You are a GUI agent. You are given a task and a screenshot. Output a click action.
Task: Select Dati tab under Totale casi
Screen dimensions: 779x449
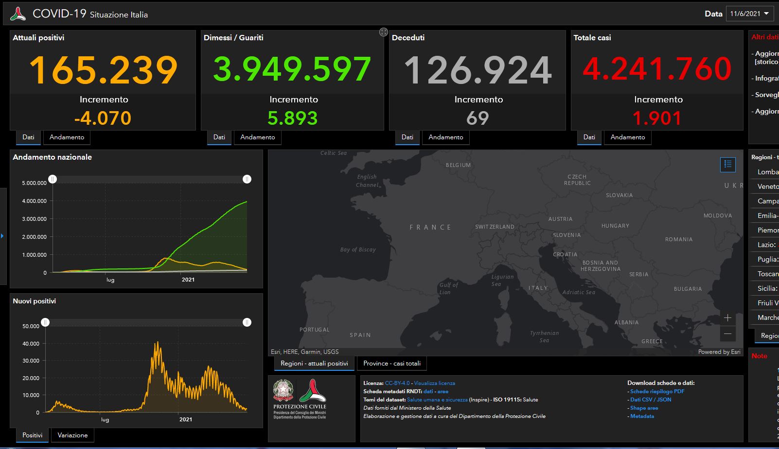pyautogui.click(x=589, y=137)
